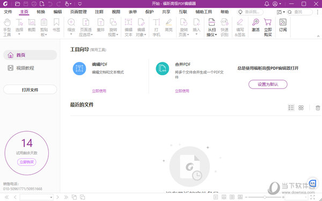Screen dimensions: 322x201
Task: Switch to the Protect (保护) tab
Action: [x=149, y=12]
